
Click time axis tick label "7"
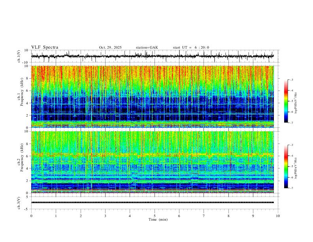pos(204,216)
